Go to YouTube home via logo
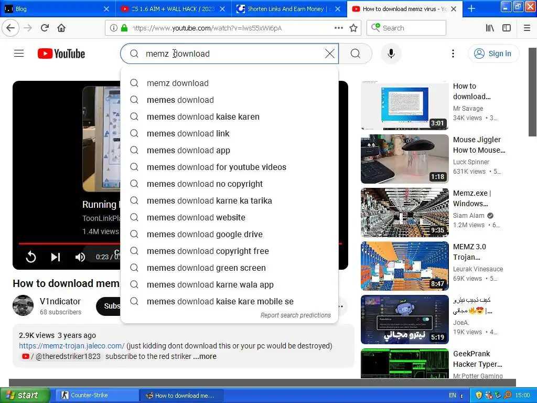This screenshot has height=403, width=537. [x=61, y=54]
